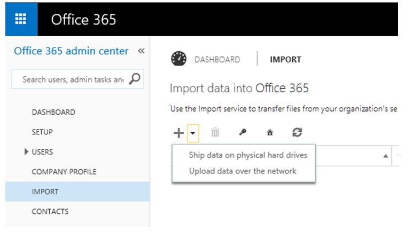This screenshot has height=240, width=413.
Task: Click the key icon in import toolbar
Action: 243,133
